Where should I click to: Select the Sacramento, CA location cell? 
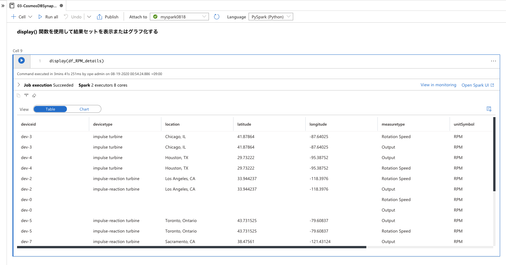point(180,242)
